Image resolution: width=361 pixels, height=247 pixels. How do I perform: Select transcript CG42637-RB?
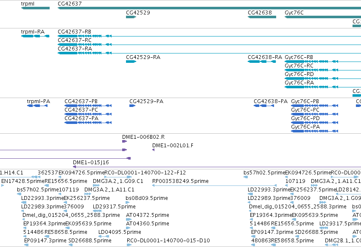click(x=74, y=32)
